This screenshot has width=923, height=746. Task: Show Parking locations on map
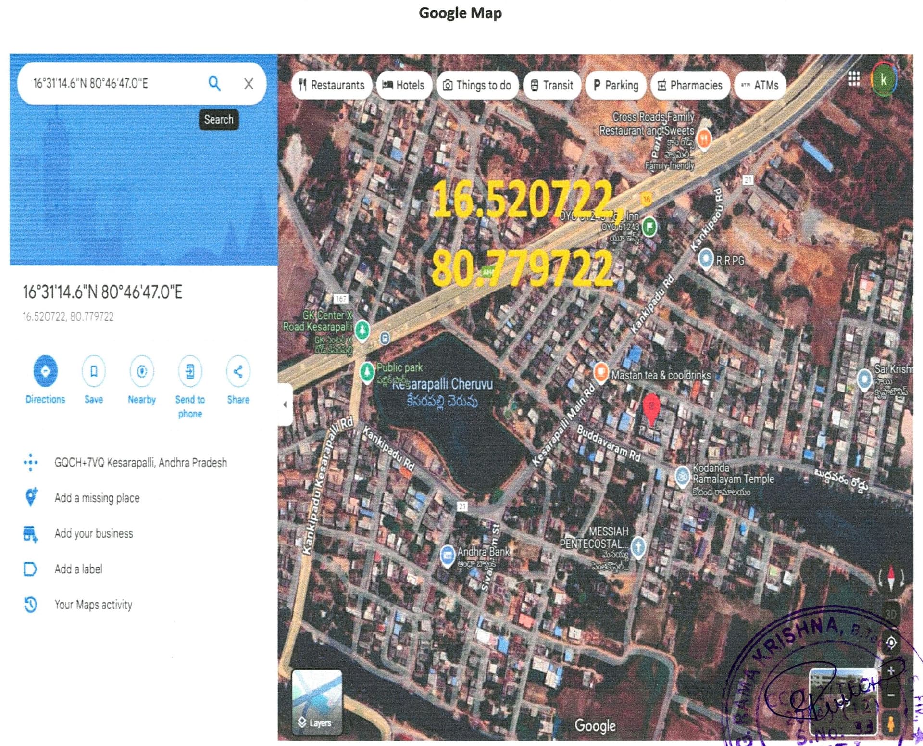point(616,85)
